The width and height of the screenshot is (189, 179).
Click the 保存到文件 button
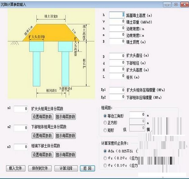click(40, 168)
